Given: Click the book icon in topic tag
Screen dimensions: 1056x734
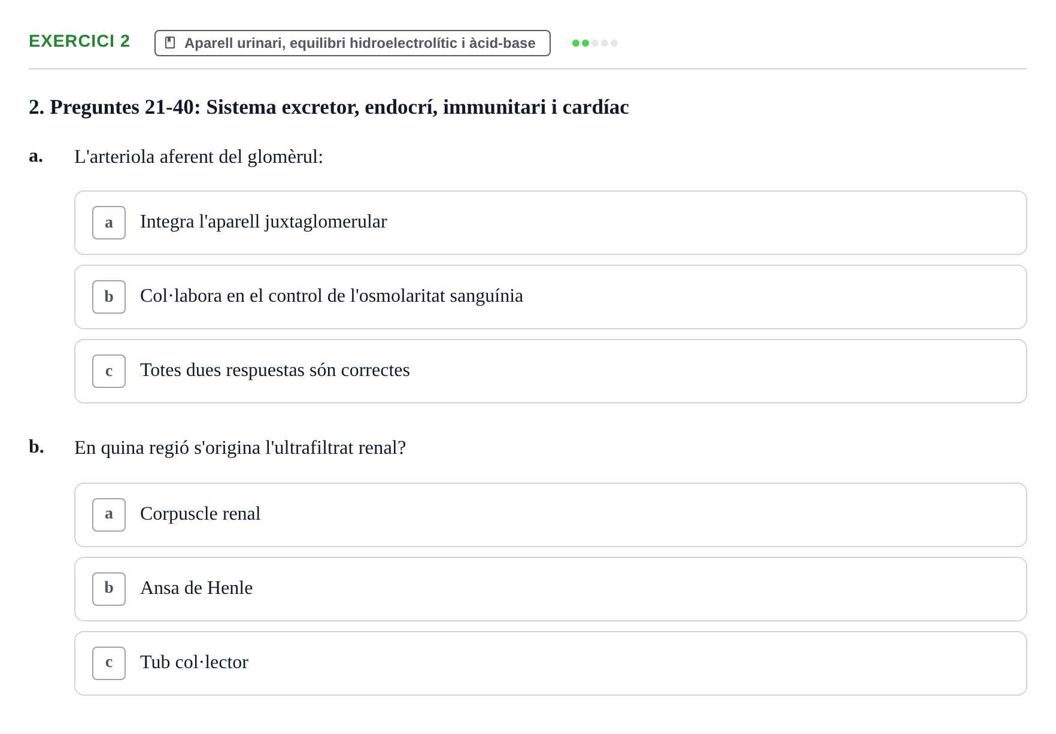Looking at the screenshot, I should pos(170,43).
